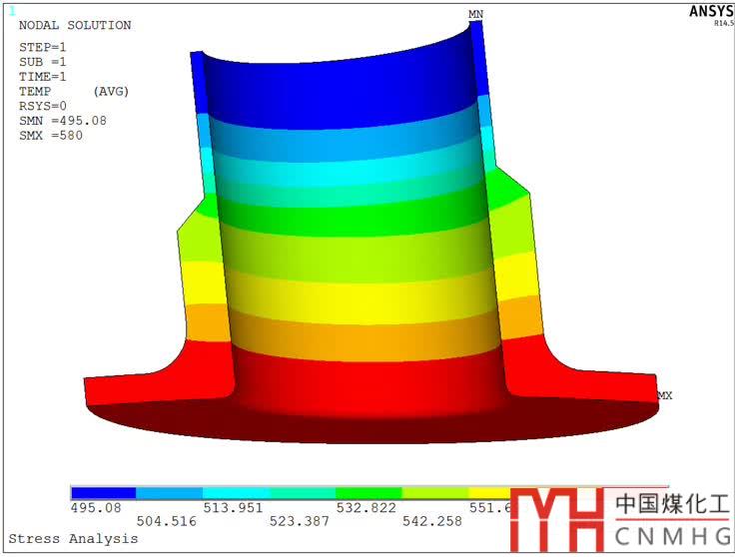Click the 'STEP=1' label

tap(43, 47)
